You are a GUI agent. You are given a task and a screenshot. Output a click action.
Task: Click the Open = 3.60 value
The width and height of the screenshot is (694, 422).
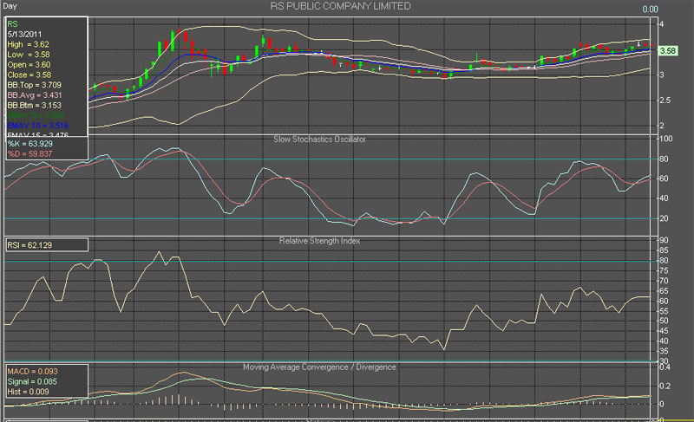[x=29, y=64]
